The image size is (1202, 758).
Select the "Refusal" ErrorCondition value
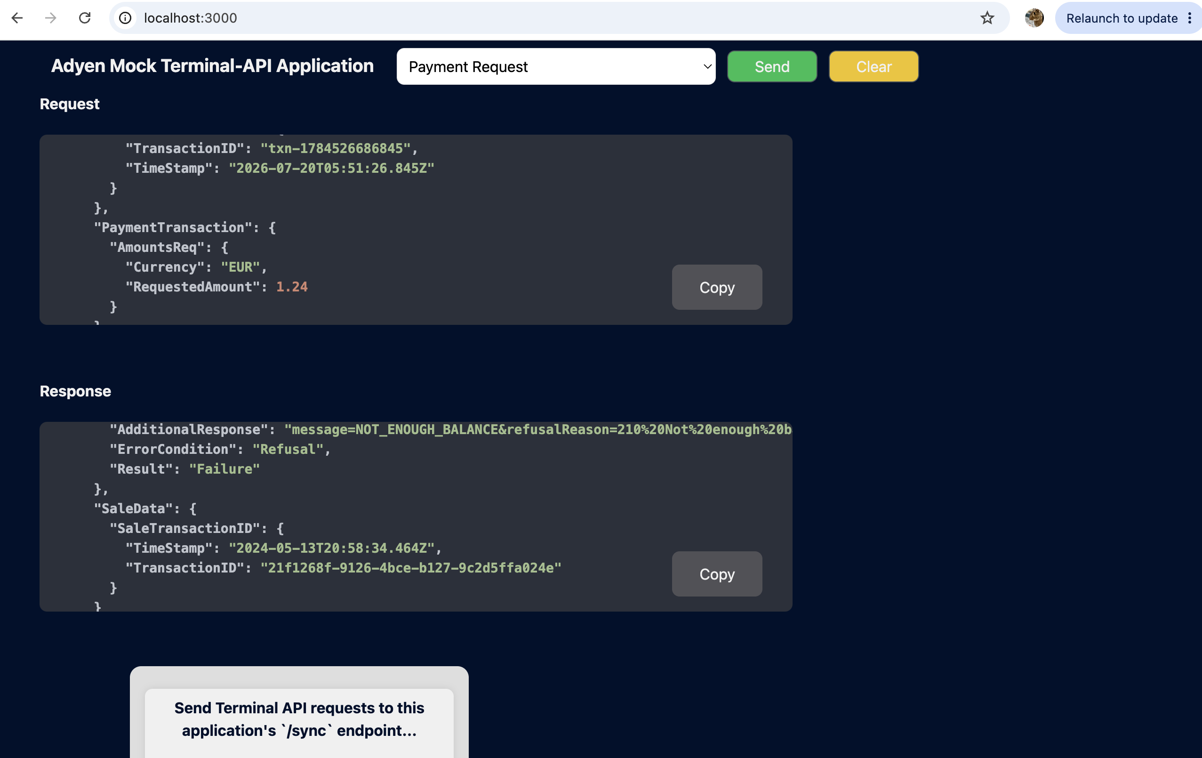click(x=288, y=450)
